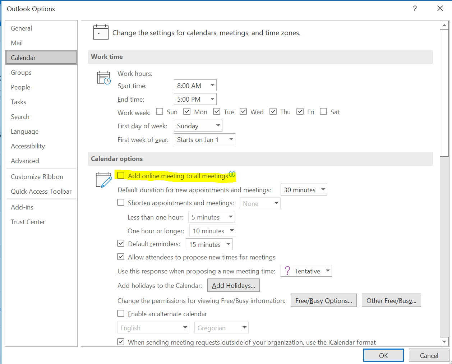Select the Mail category

click(41, 43)
